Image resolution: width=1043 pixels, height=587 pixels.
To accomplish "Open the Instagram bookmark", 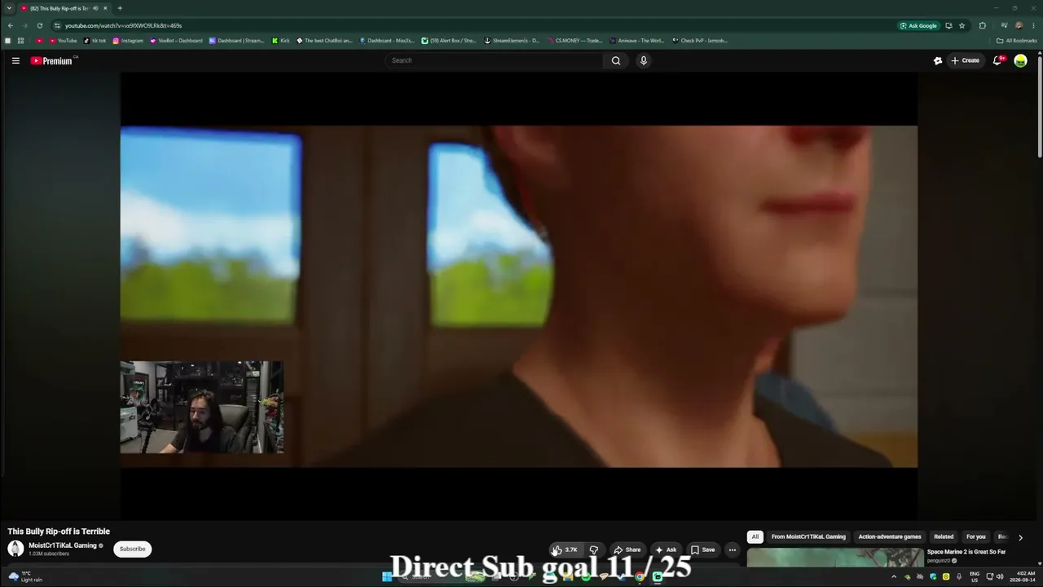I will pos(128,41).
